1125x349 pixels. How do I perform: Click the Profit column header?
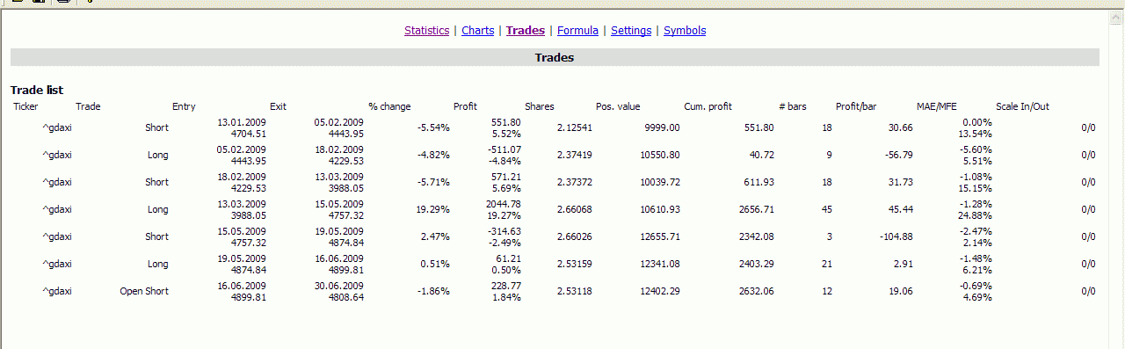pos(465,107)
